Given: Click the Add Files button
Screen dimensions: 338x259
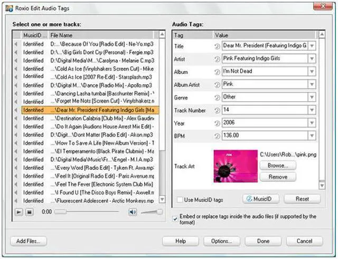Looking at the screenshot, I should [x=29, y=241].
